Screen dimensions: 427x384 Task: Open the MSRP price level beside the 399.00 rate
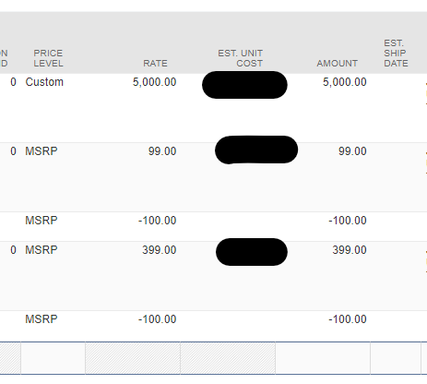point(42,250)
